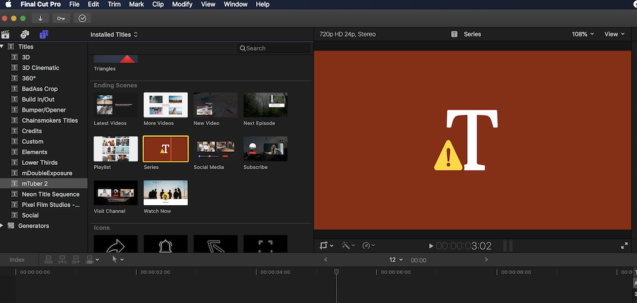Toggle Titles and Generators sidebar icon

[x=44, y=34]
